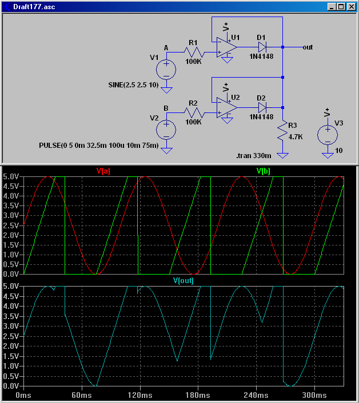
Task: Click the V1 sine voltage source symbol
Action: pyautogui.click(x=166, y=70)
